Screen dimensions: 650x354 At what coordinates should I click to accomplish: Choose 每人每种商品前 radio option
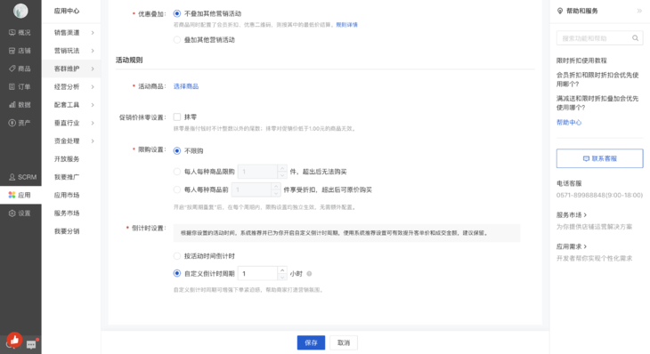[177, 189]
